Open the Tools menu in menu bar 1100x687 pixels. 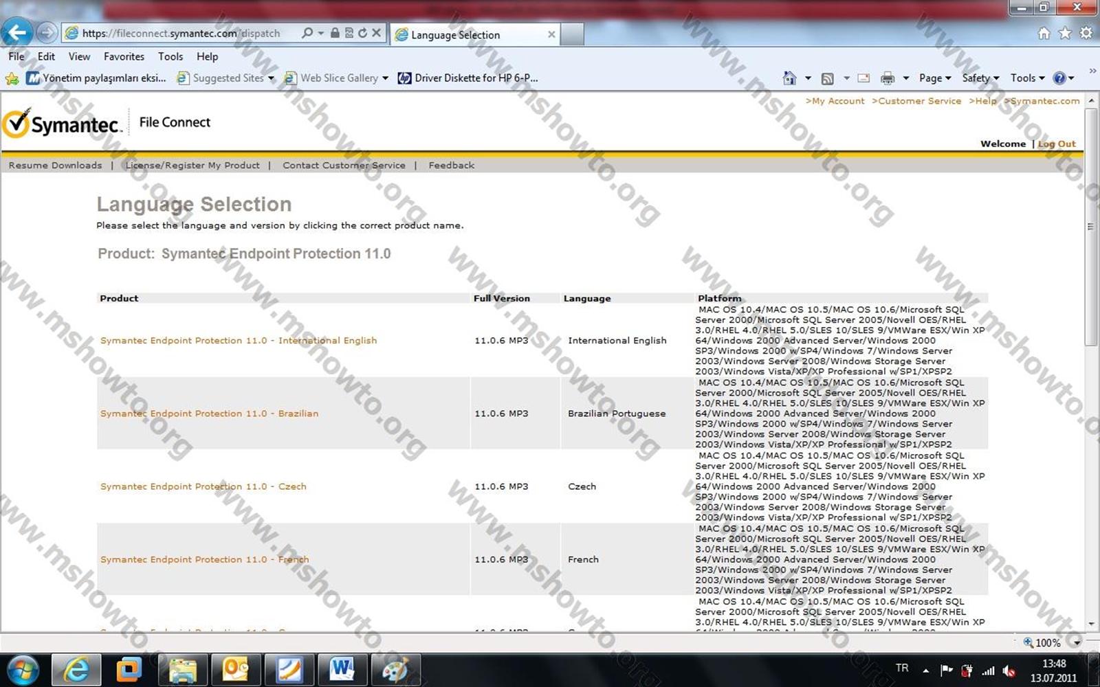170,56
